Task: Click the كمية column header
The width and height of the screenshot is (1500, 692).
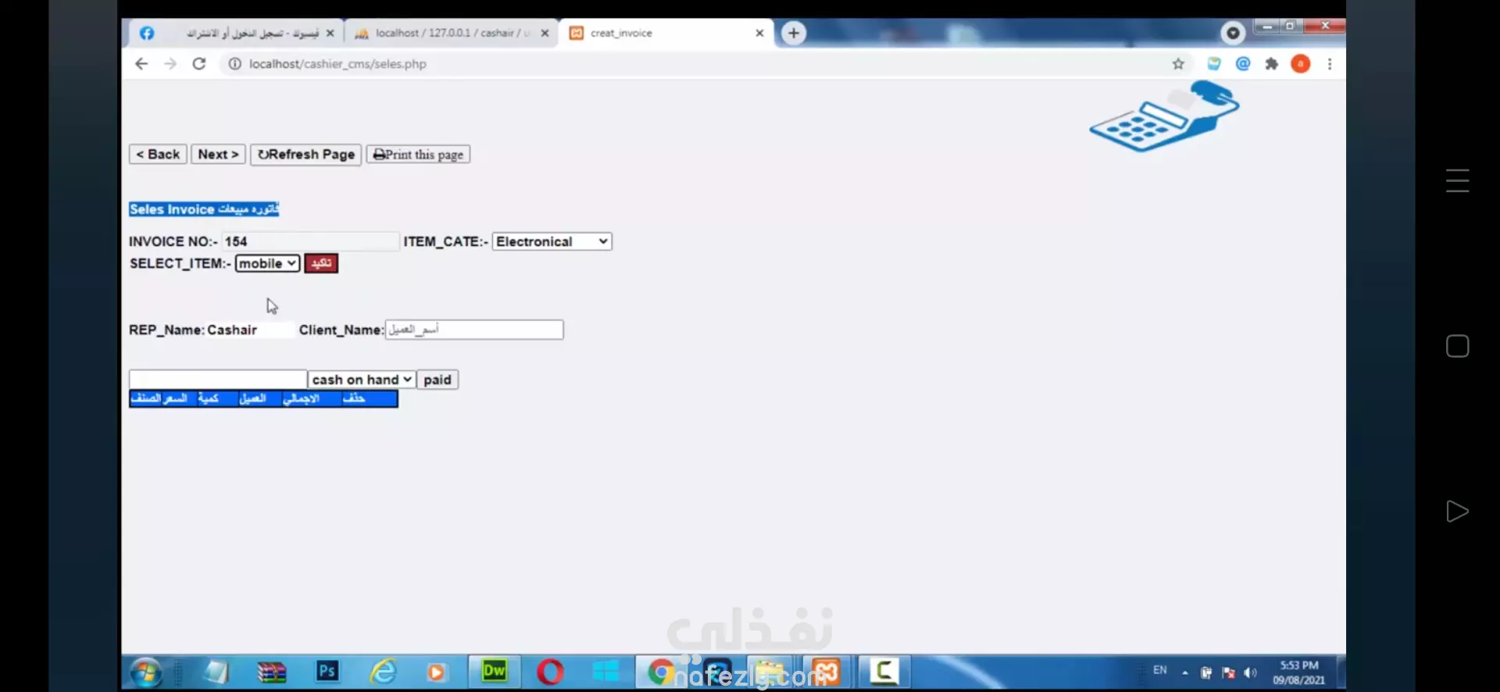Action: 209,398
